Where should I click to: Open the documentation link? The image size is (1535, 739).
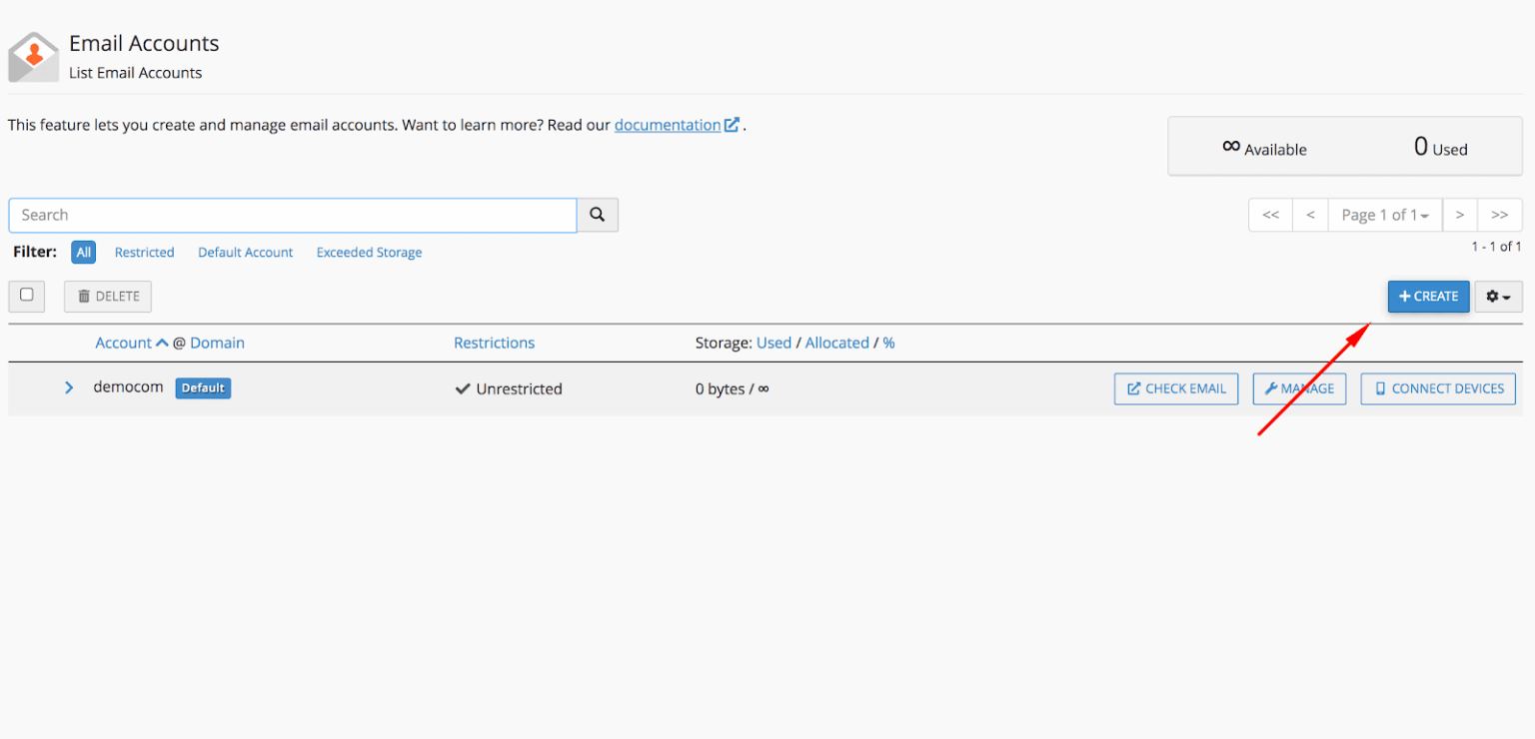[667, 124]
